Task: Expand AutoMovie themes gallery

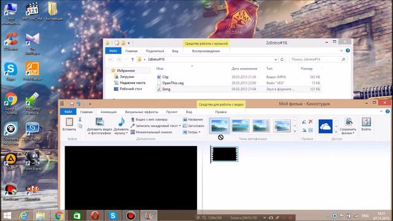Action: tap(295, 131)
